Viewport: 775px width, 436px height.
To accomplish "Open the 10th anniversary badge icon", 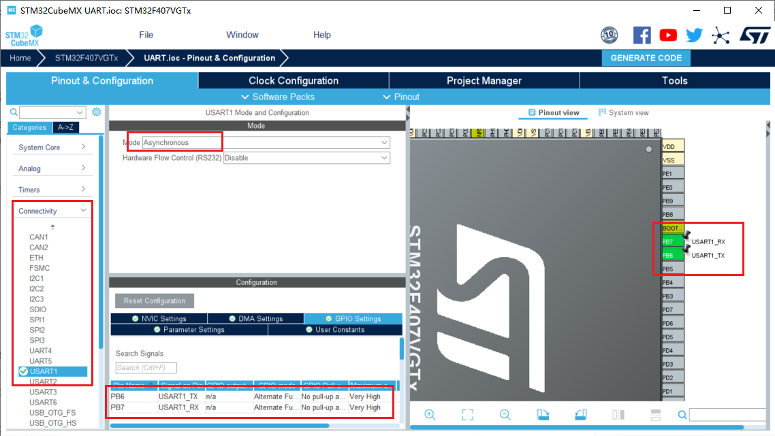I will [609, 35].
